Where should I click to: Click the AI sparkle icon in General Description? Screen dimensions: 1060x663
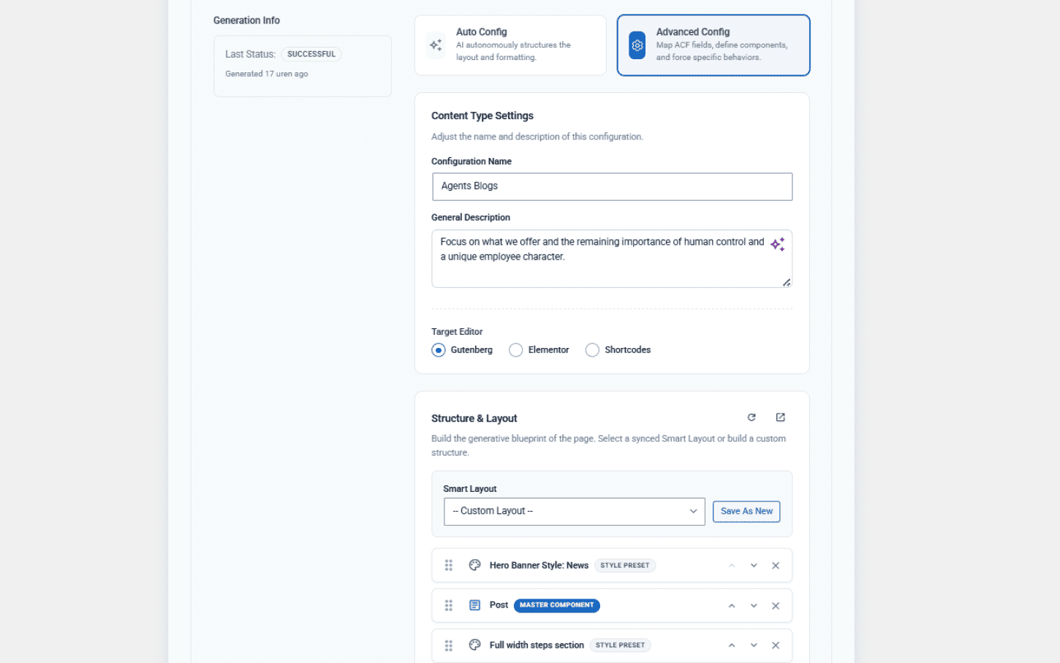(x=778, y=244)
